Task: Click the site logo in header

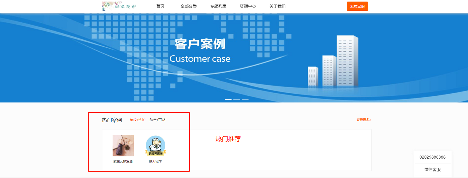Action: click(x=119, y=6)
